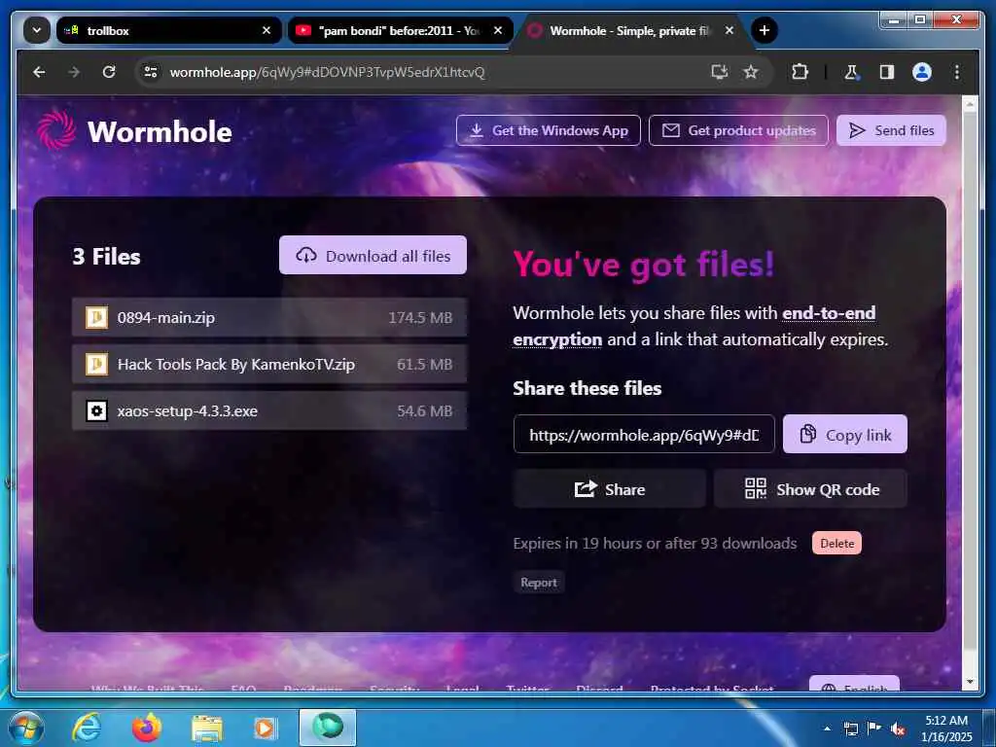996x747 pixels.
Task: Click Get the Windows App button
Action: click(x=549, y=130)
